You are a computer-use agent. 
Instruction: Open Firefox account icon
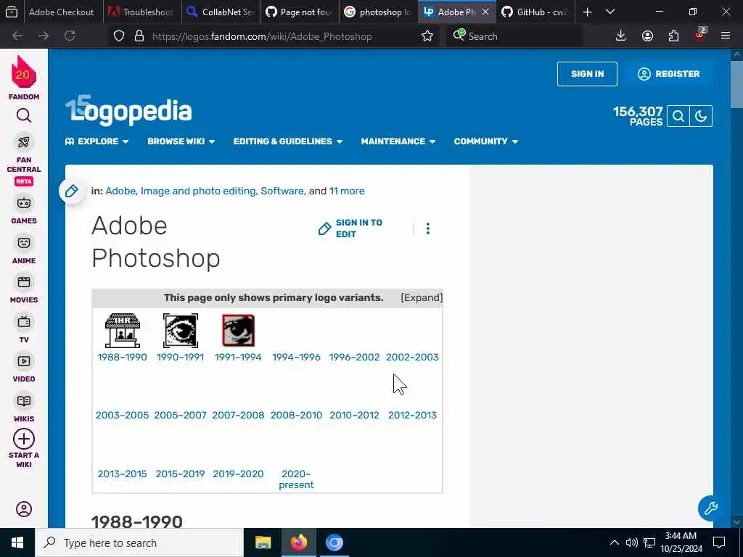(647, 36)
